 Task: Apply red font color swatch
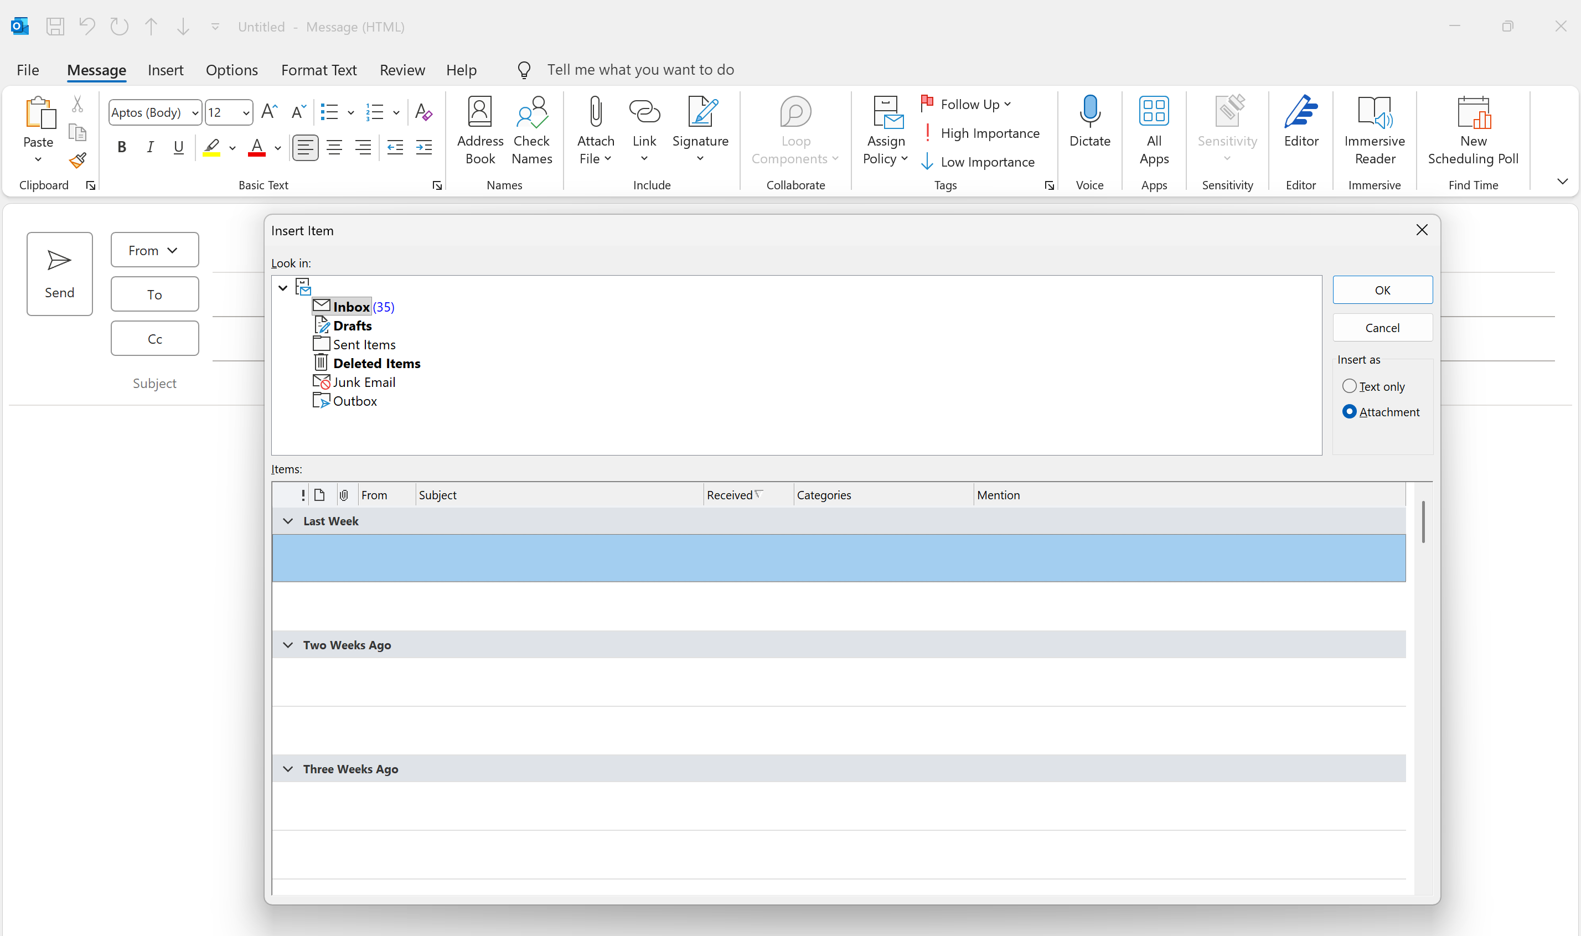coord(256,148)
